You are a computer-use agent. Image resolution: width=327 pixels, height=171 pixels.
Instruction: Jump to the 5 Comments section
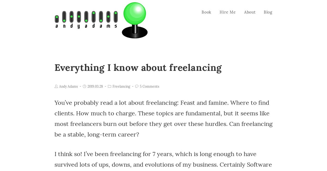coord(149,87)
